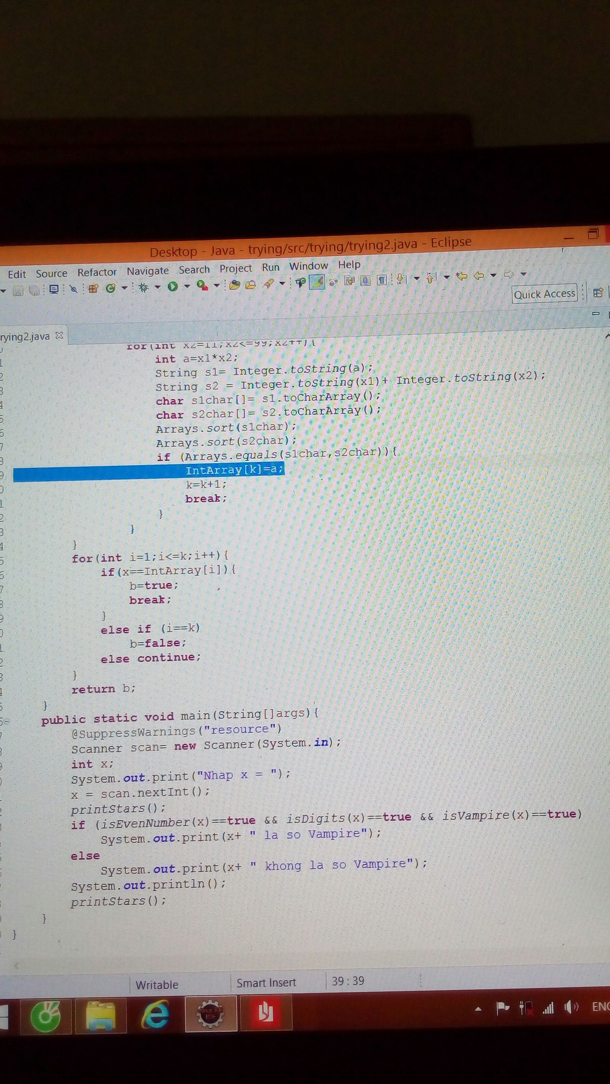Click the Open Perspective icon
This screenshot has width=610, height=1084.
click(598, 293)
